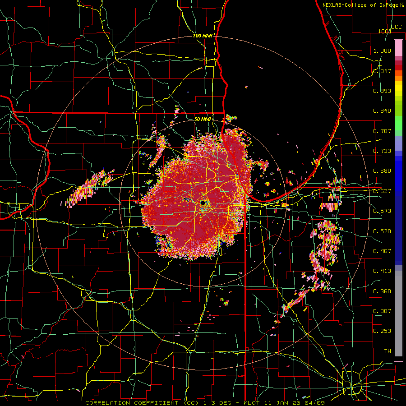Click the 0.413 scale value
This screenshot has height=406, width=406.
(382, 271)
